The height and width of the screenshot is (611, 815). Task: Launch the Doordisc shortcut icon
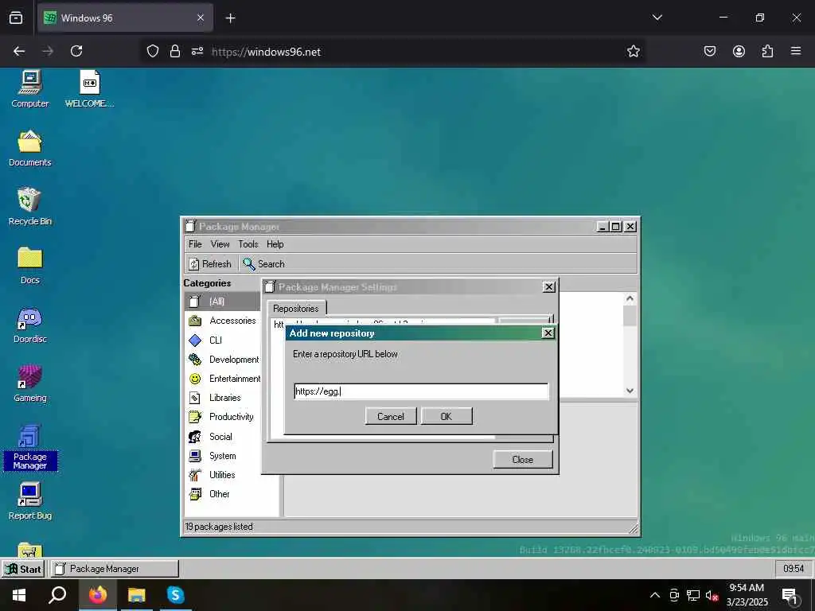click(x=30, y=325)
